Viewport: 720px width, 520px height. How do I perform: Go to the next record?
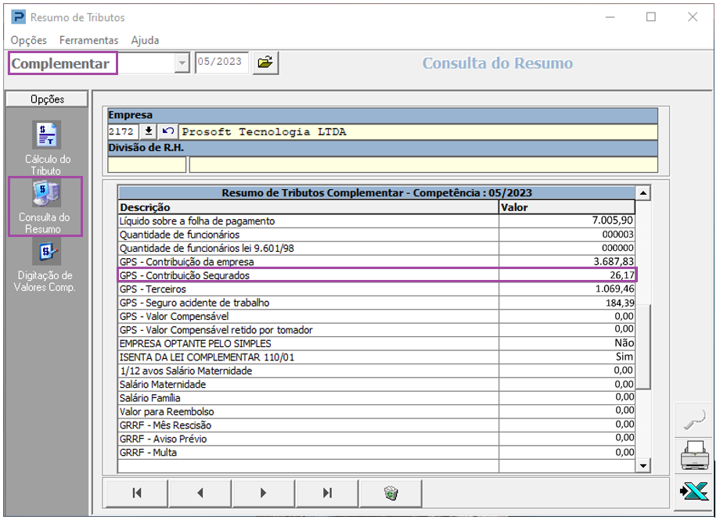(x=263, y=493)
